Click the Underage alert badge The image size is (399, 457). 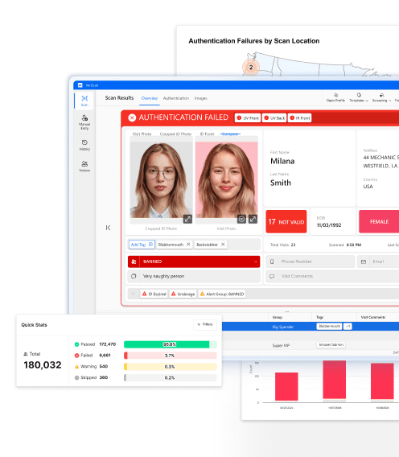pyautogui.click(x=183, y=294)
